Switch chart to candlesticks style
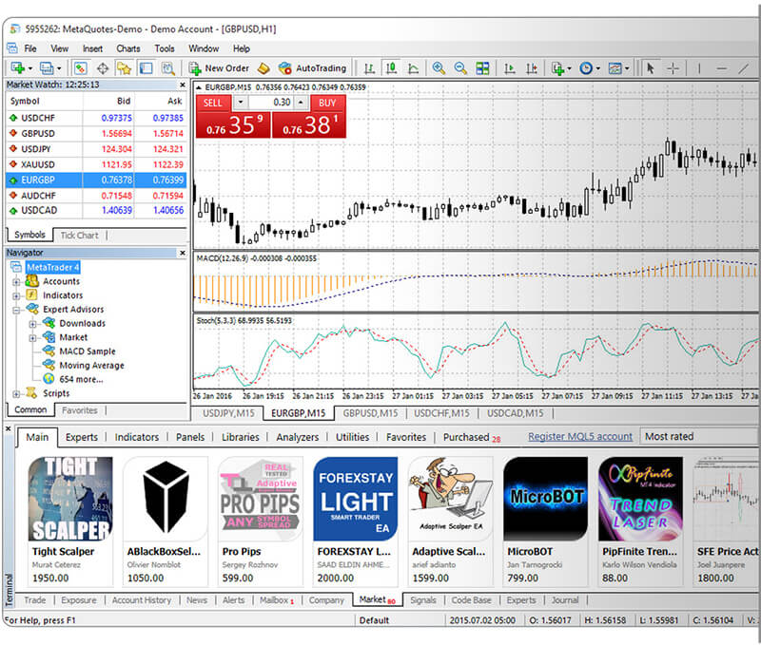This screenshot has width=761, height=645. [x=391, y=68]
